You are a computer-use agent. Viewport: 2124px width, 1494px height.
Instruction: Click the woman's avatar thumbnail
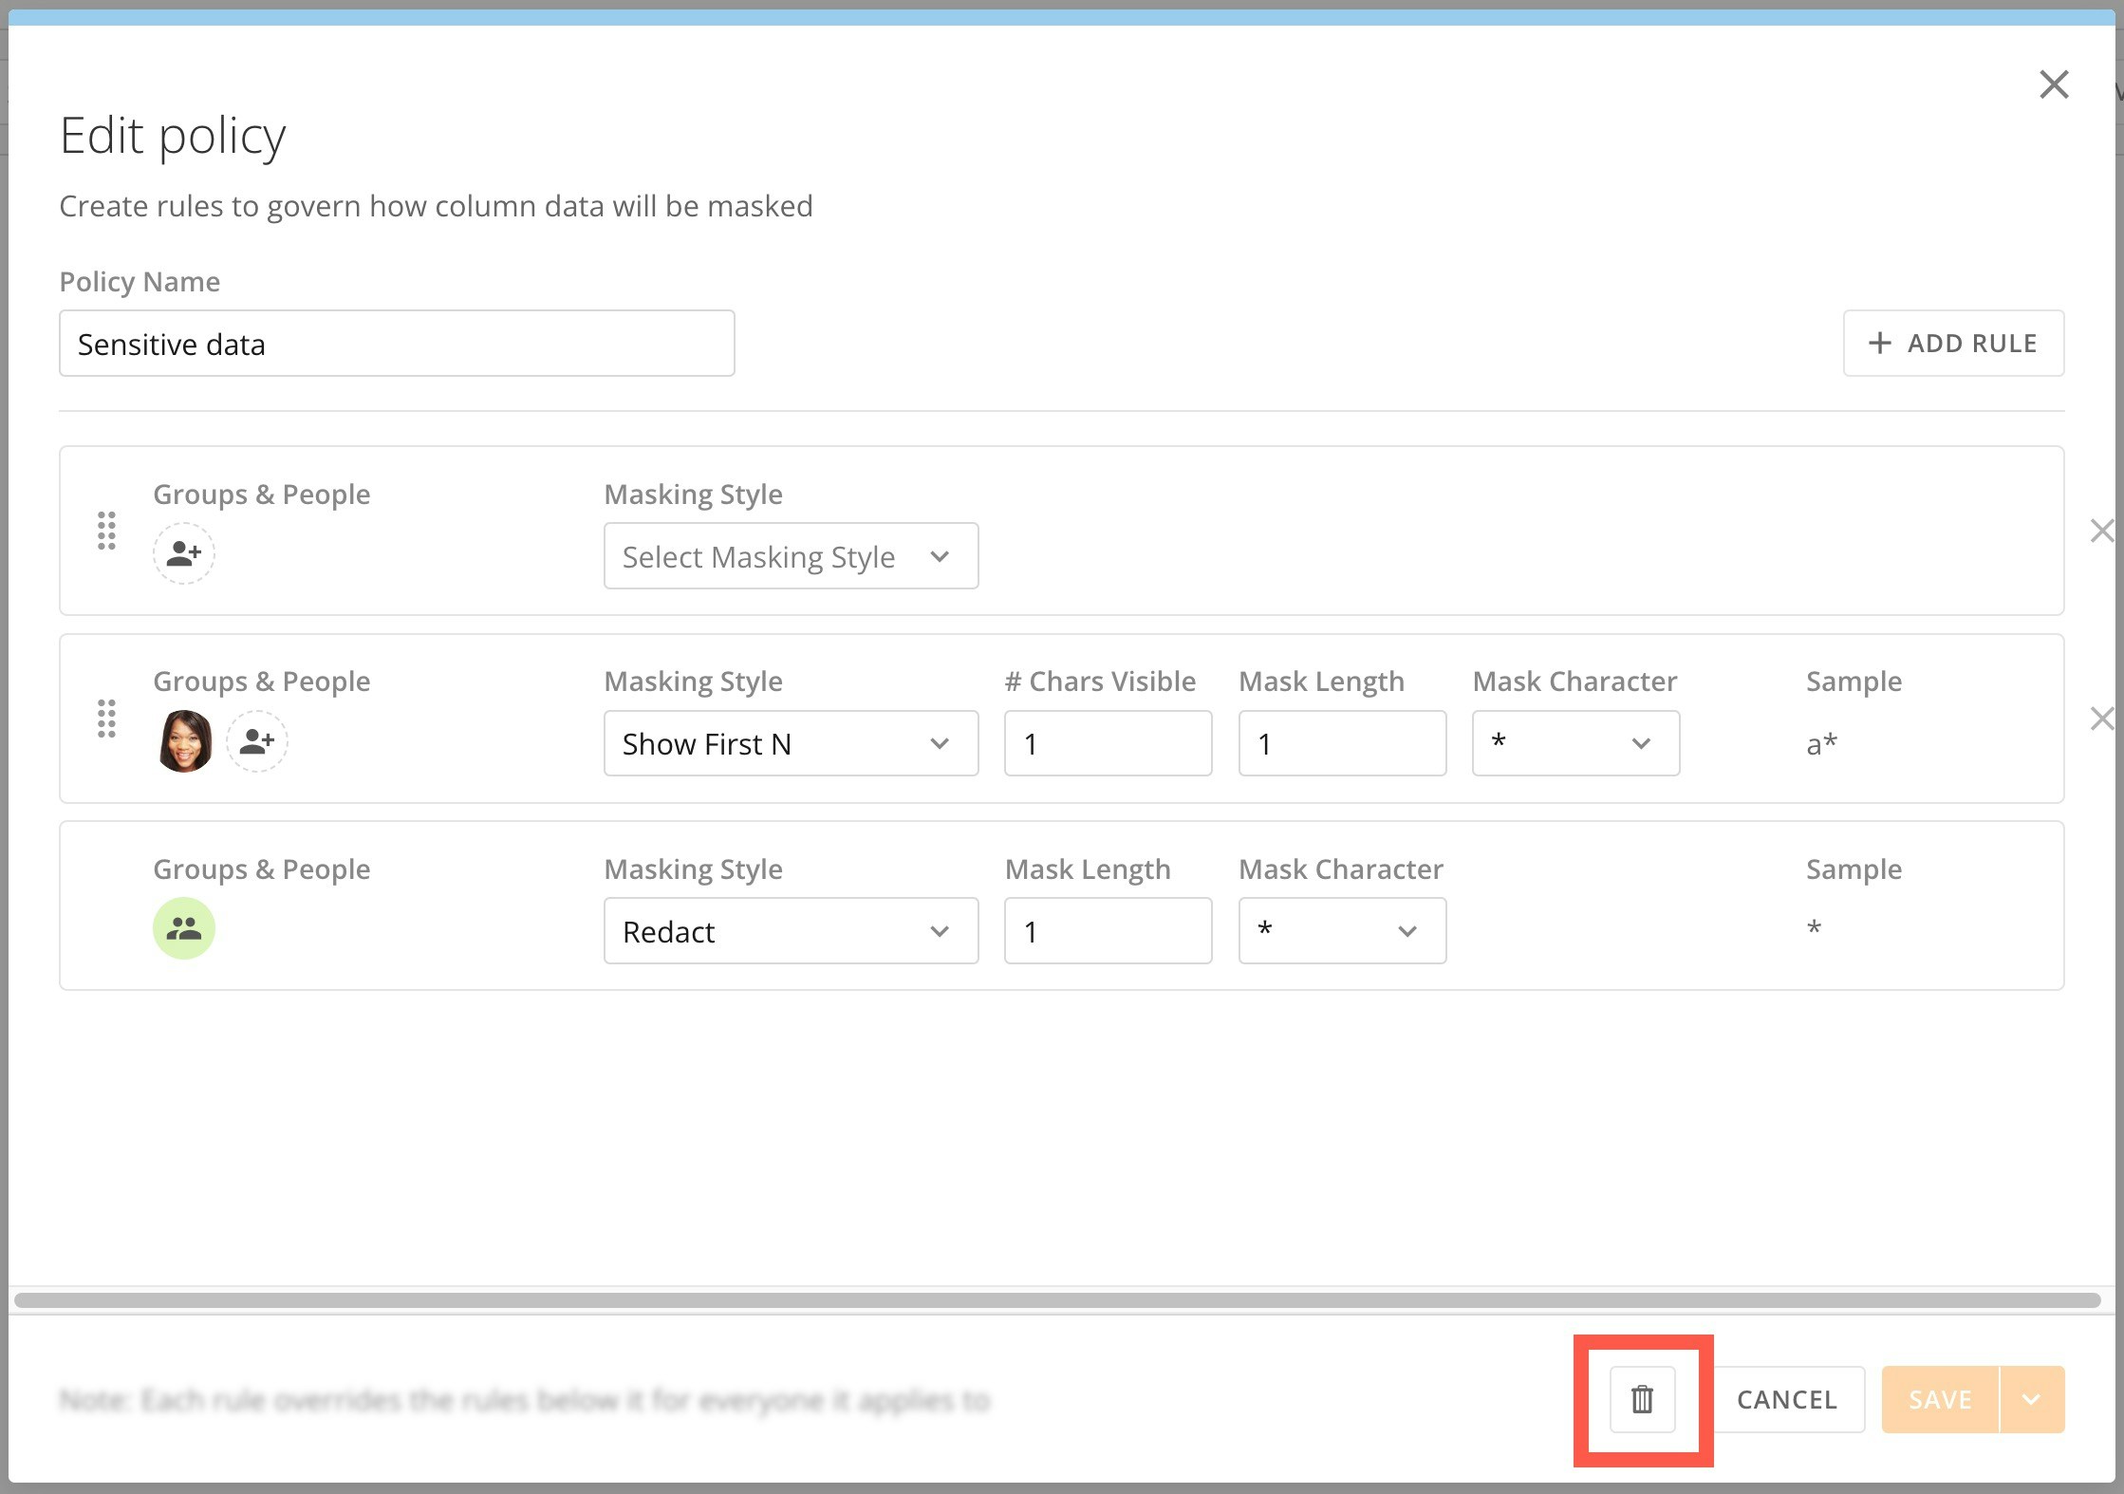tap(184, 741)
